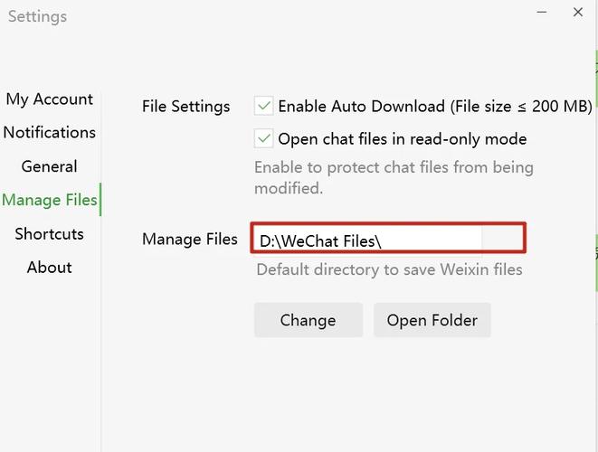Screen dimensions: 598x452
Task: Uncheck the read-only mode checkbox
Action: [264, 139]
